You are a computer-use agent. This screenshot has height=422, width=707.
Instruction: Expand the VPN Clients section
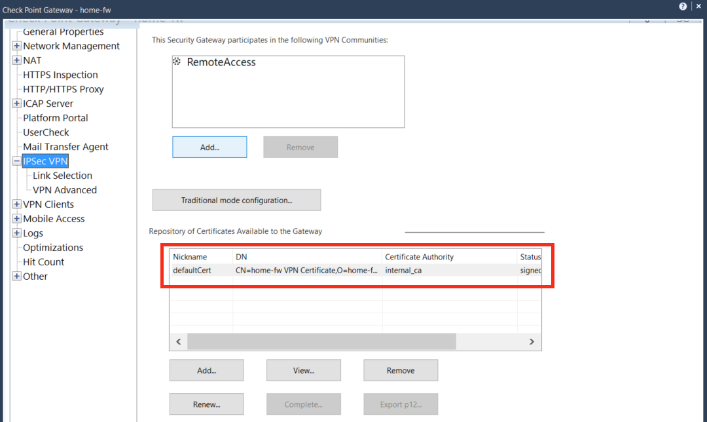coord(16,204)
